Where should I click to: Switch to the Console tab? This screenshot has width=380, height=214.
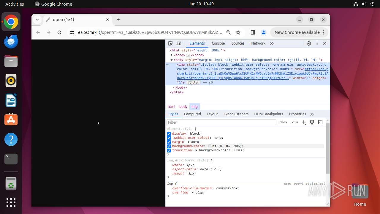(218, 43)
